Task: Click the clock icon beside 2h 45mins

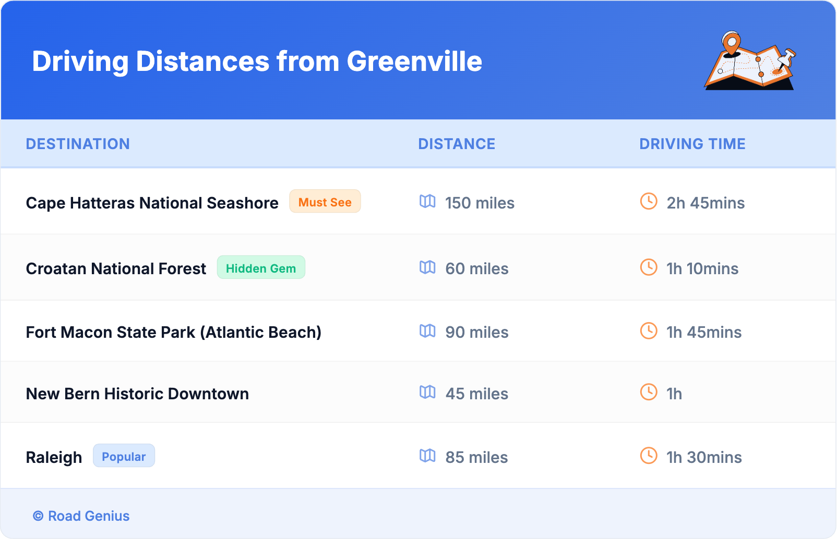Action: click(x=649, y=202)
